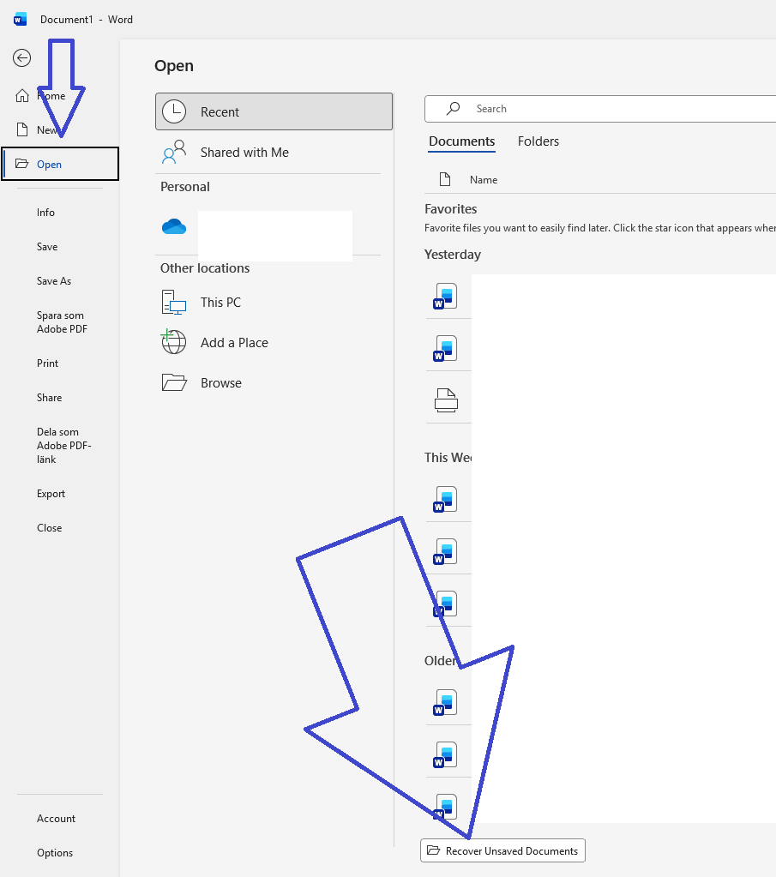
Task: Click the Yesterday group heading
Action: point(453,255)
